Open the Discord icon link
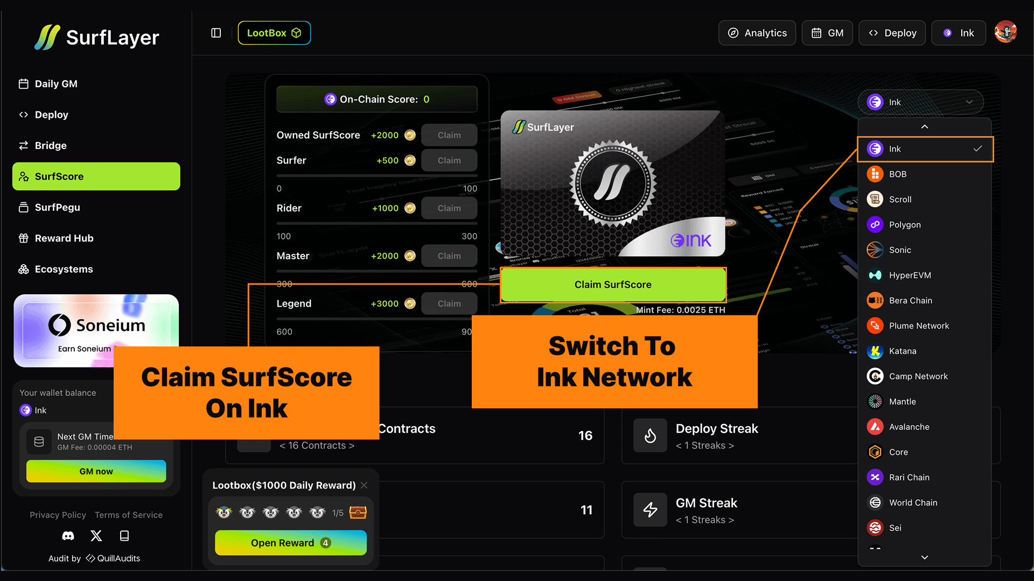This screenshot has height=581, width=1034. [68, 536]
